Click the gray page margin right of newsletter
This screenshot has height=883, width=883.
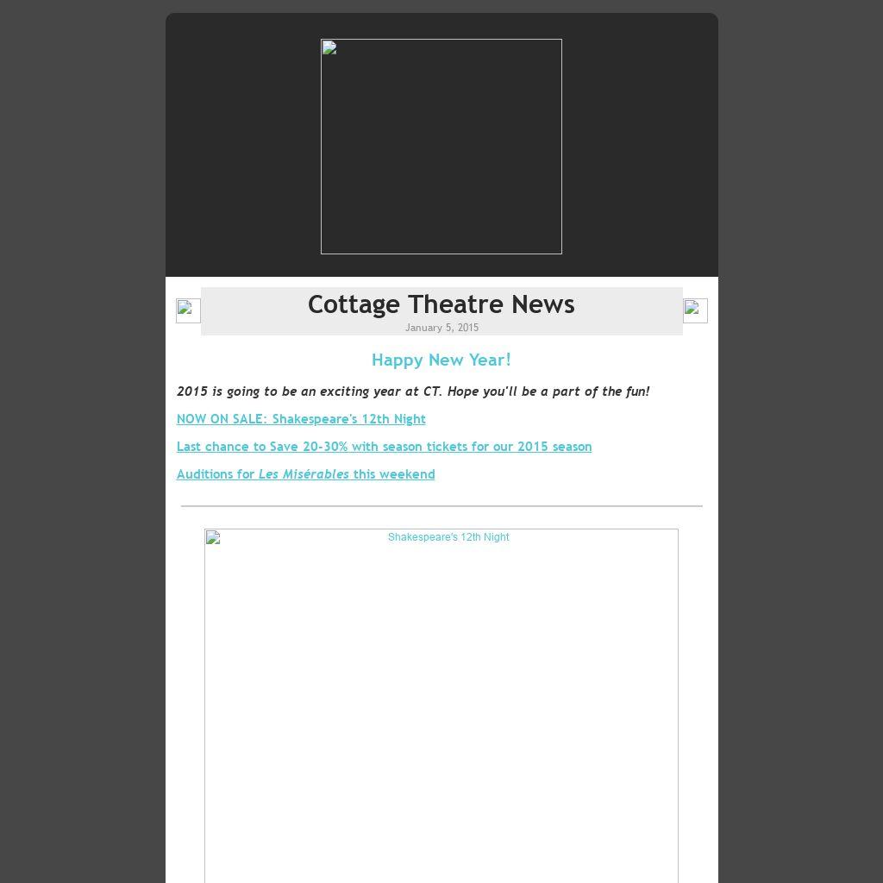800,431
